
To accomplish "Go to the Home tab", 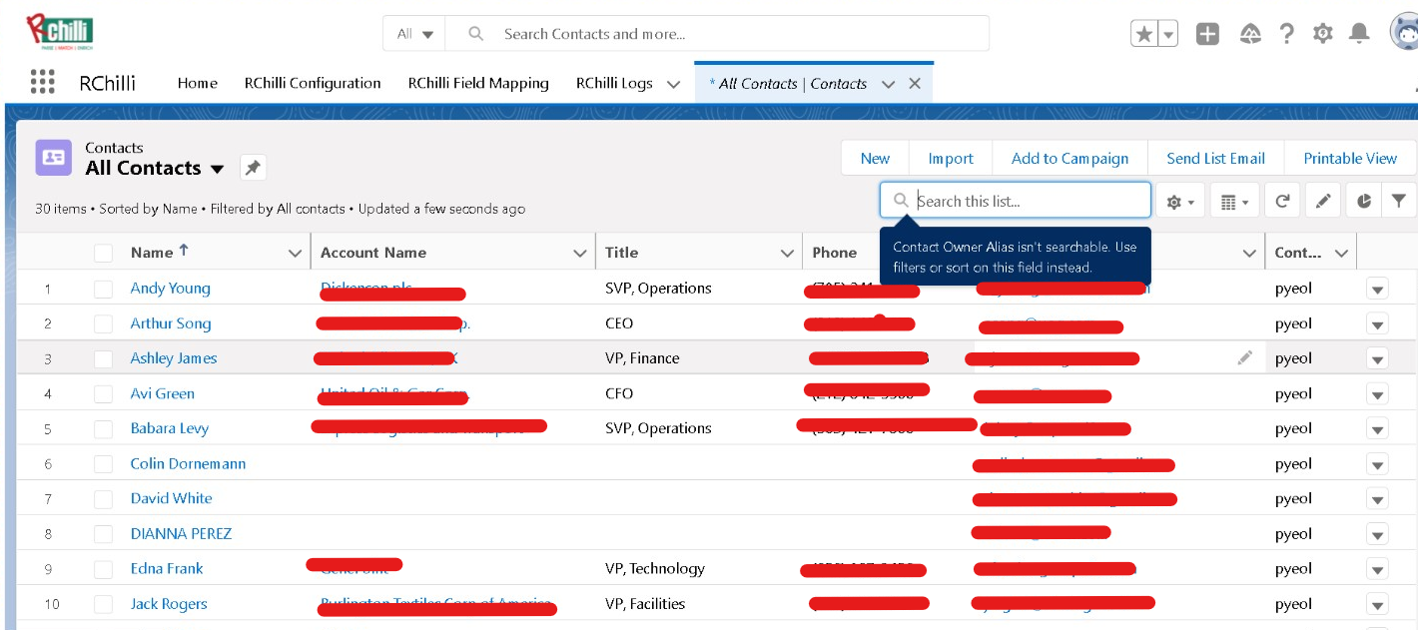I will [x=198, y=84].
